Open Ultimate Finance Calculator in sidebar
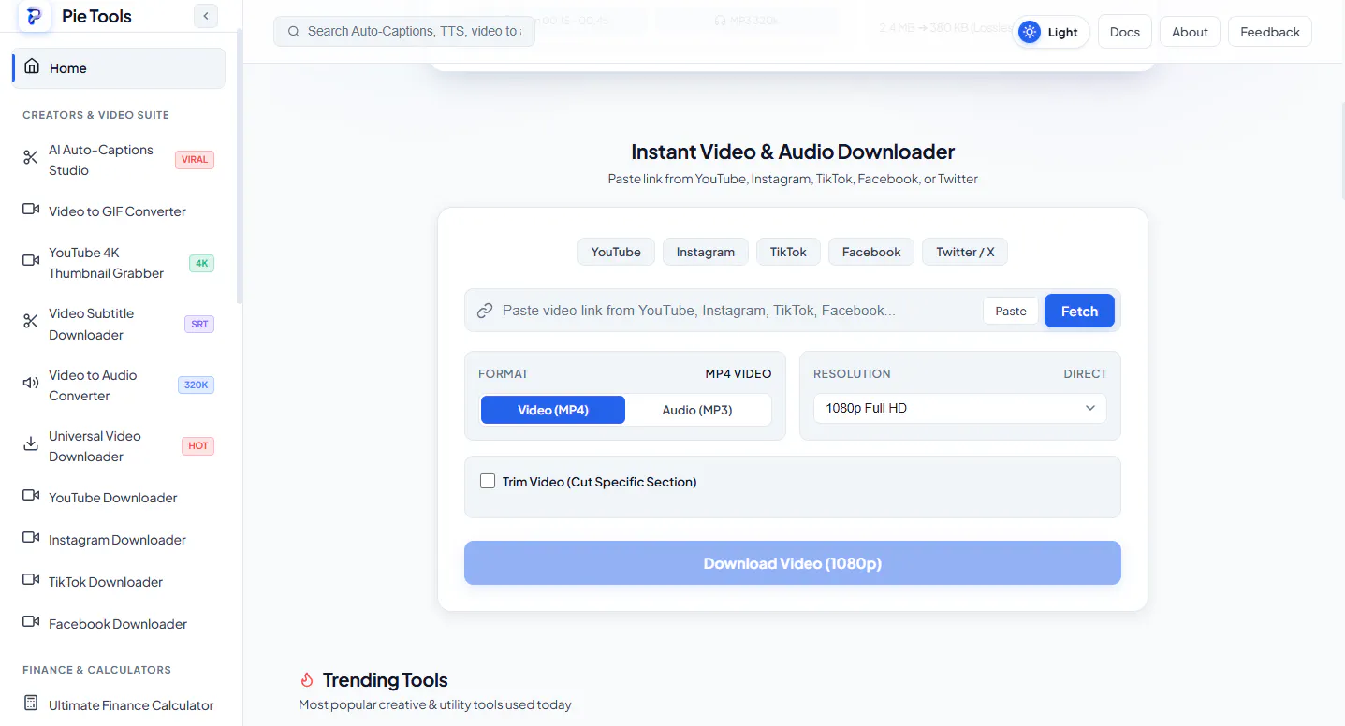Image resolution: width=1345 pixels, height=726 pixels. pyautogui.click(x=119, y=705)
